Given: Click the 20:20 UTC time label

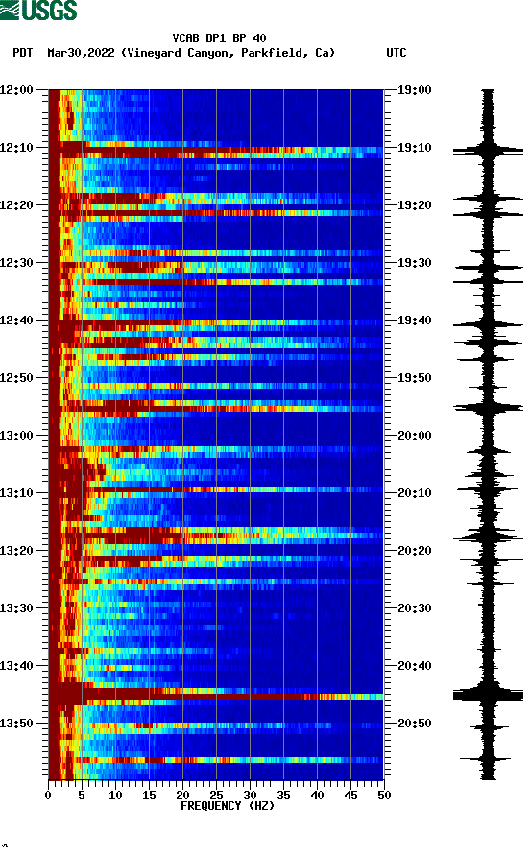Looking at the screenshot, I should [414, 550].
